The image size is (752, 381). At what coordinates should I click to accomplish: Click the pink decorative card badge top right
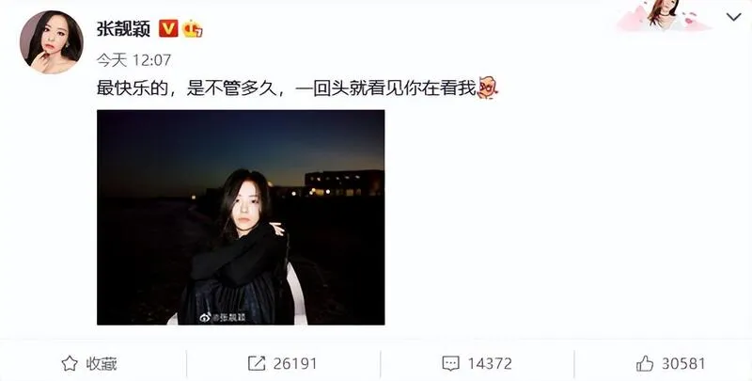[665, 15]
